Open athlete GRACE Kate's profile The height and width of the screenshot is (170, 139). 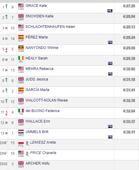pyautogui.click(x=36, y=6)
